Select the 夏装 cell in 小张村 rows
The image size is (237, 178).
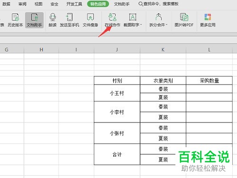click(x=163, y=139)
